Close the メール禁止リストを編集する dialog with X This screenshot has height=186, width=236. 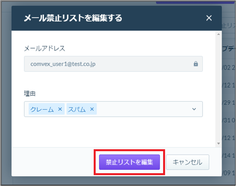209,18
